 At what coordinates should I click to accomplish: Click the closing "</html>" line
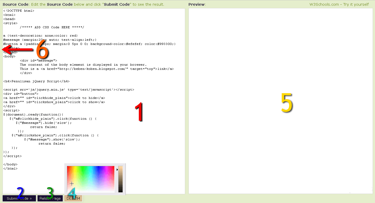(x=10, y=168)
